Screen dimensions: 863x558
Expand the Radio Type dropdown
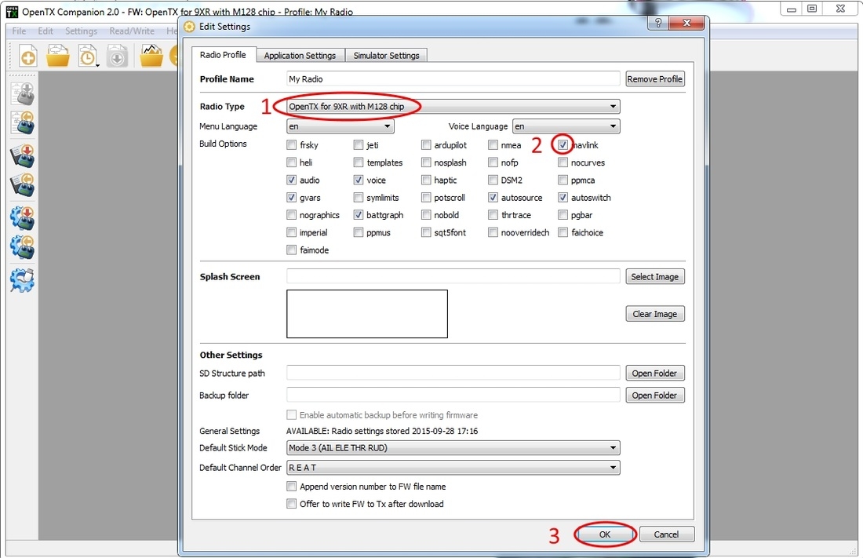(x=453, y=107)
